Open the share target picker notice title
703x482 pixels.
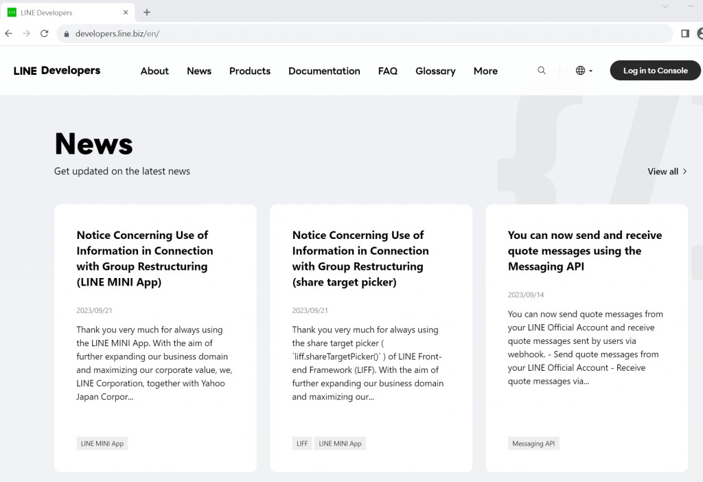coord(360,259)
